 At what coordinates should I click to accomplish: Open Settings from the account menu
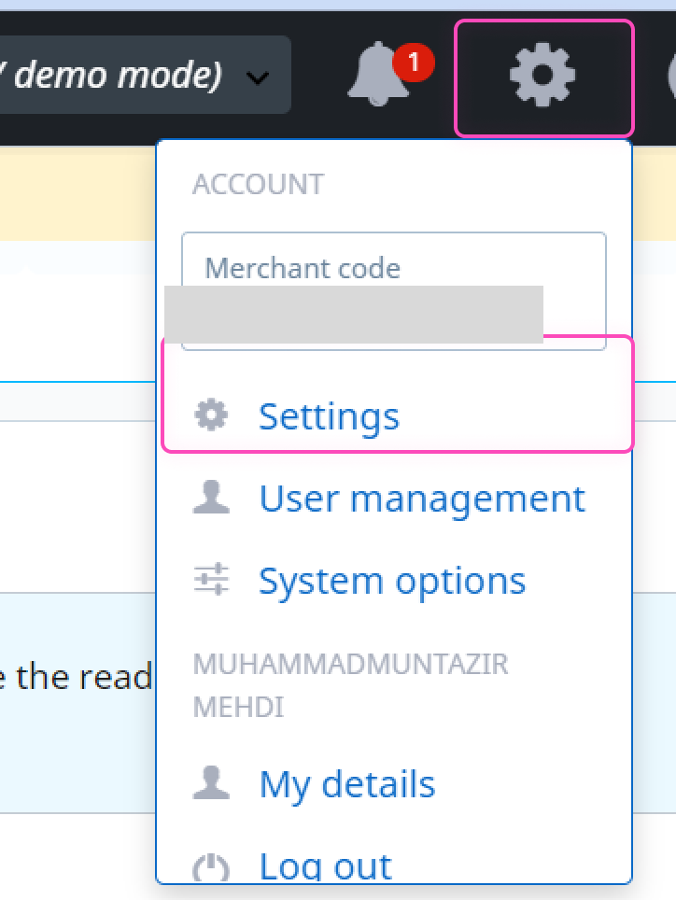[x=329, y=415]
